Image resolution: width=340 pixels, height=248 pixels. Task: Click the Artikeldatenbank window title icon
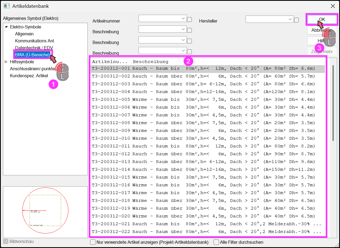click(x=7, y=6)
